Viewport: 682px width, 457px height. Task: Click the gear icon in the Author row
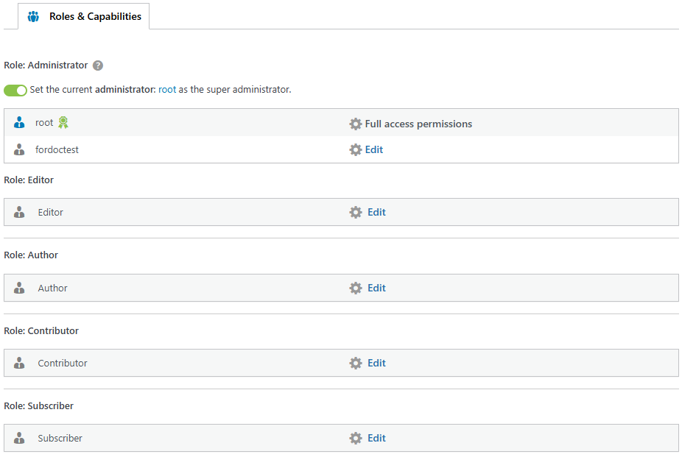[356, 288]
